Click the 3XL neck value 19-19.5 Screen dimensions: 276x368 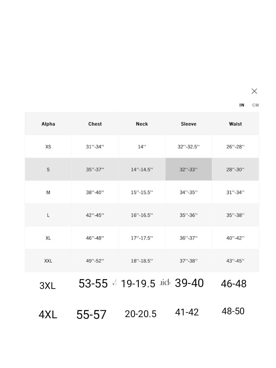point(138,284)
